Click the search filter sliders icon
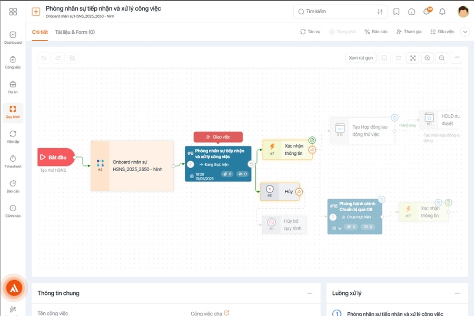 coord(380,12)
